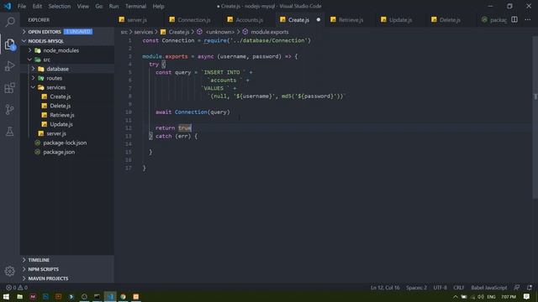Change encoding via UTF-8 indicator
538x302 pixels.
(x=440, y=288)
